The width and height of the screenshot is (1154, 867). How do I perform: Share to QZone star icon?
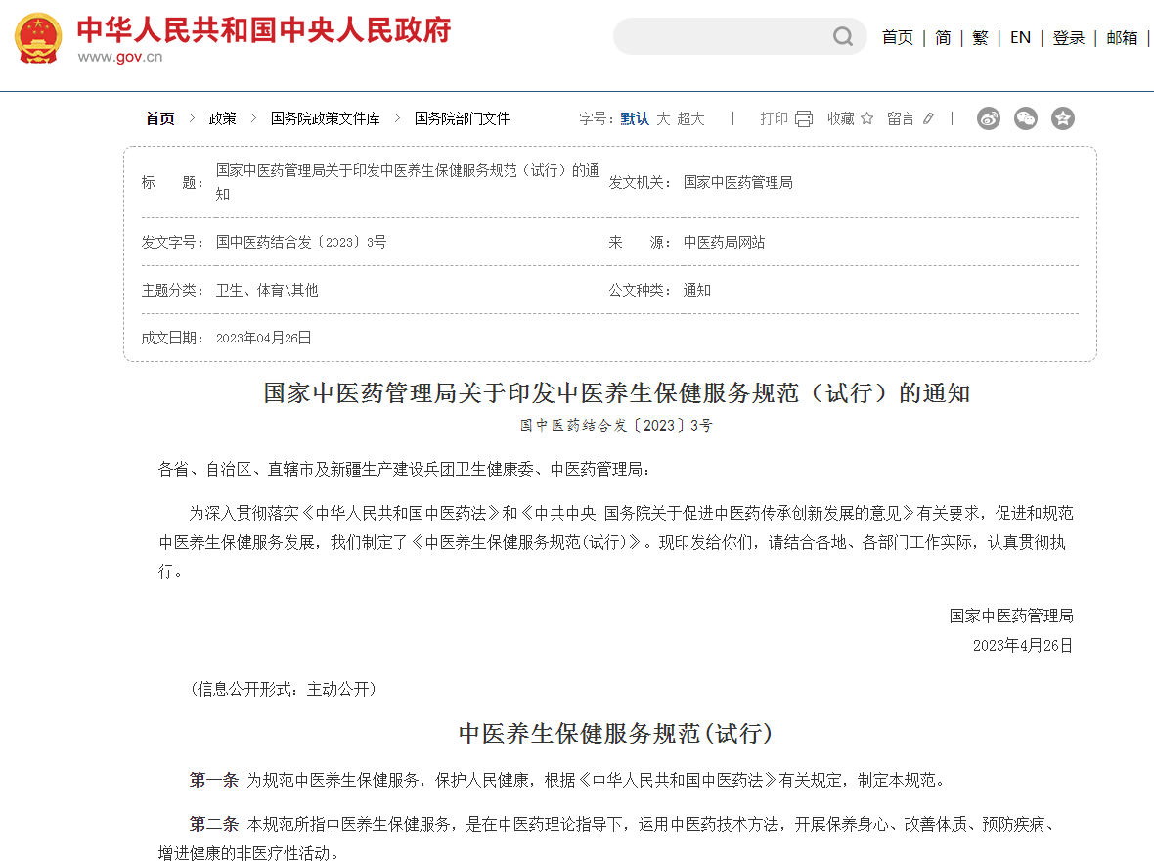(x=1063, y=118)
